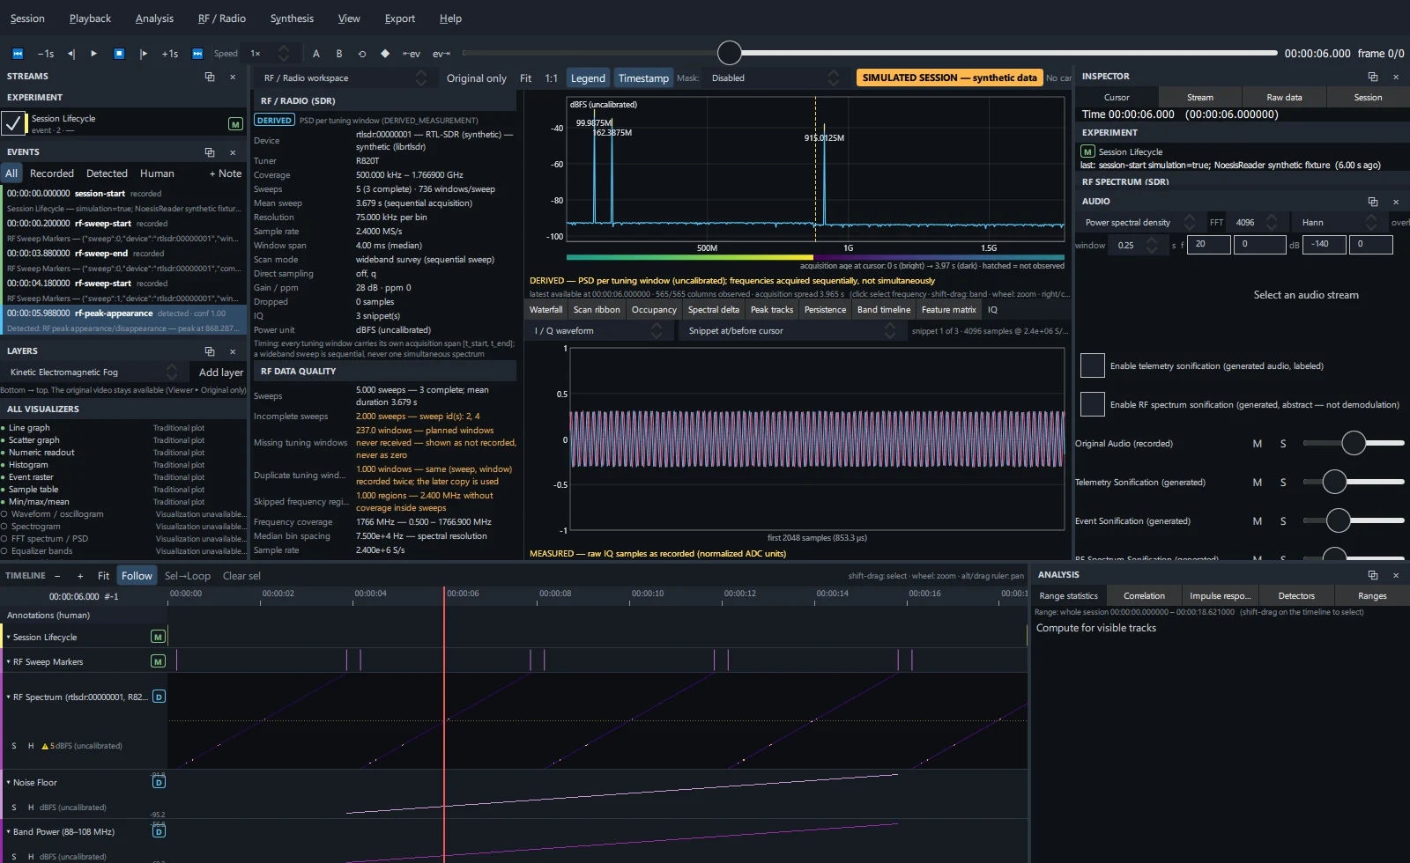The image size is (1410, 863).
Task: Switch to the Waterfall view tab
Action: pyautogui.click(x=545, y=310)
